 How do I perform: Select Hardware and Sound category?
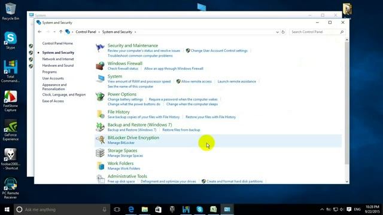pos(57,65)
